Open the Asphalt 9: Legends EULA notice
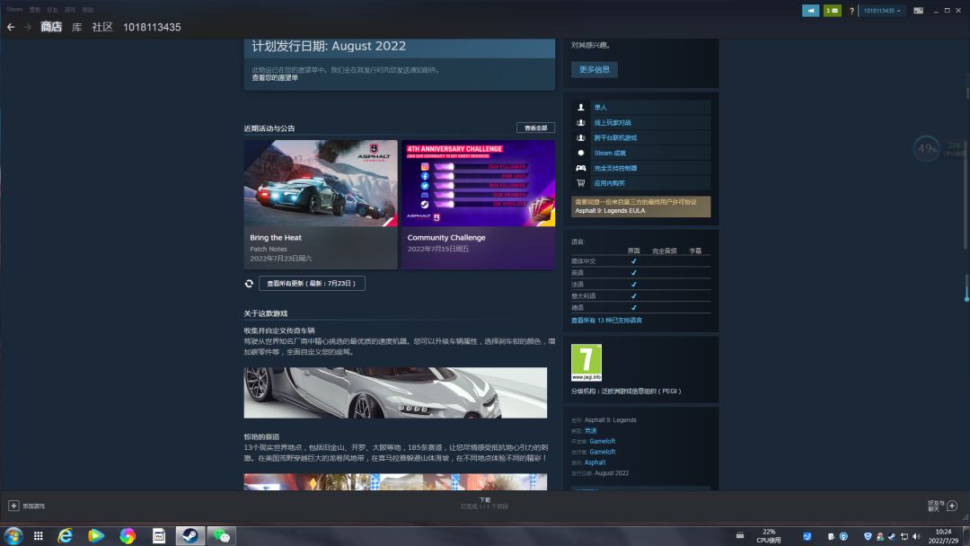 click(x=641, y=207)
